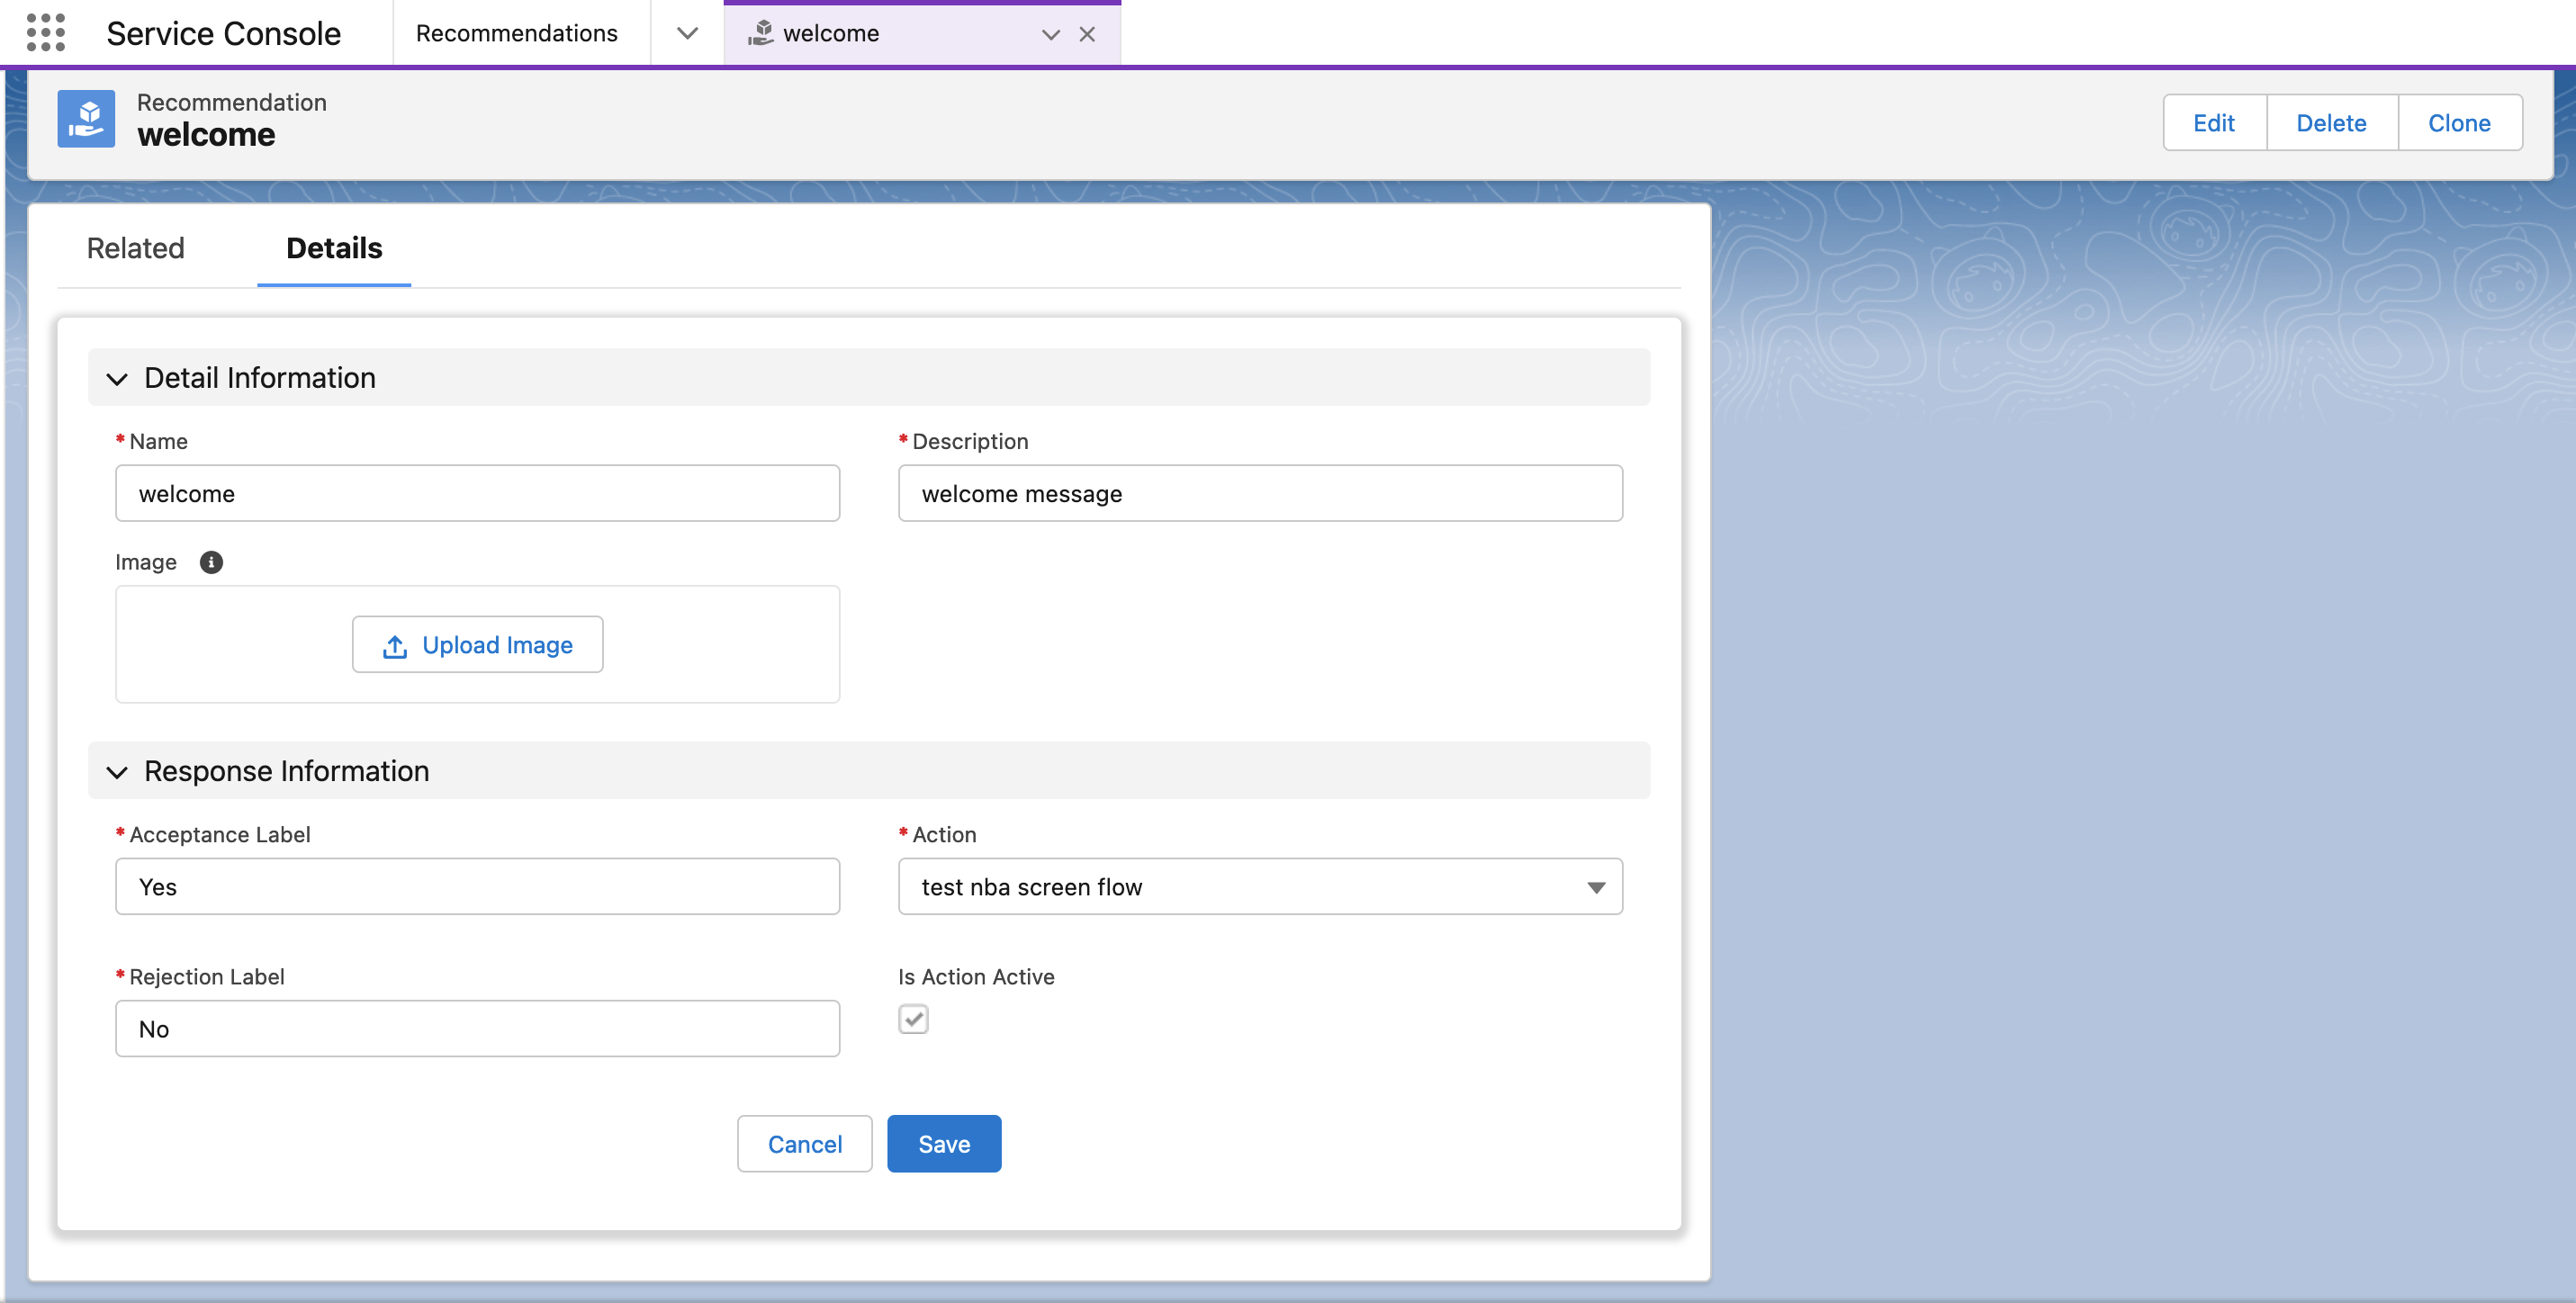Click the Image field info icon
Viewport: 2576px width, 1303px height.
211,562
